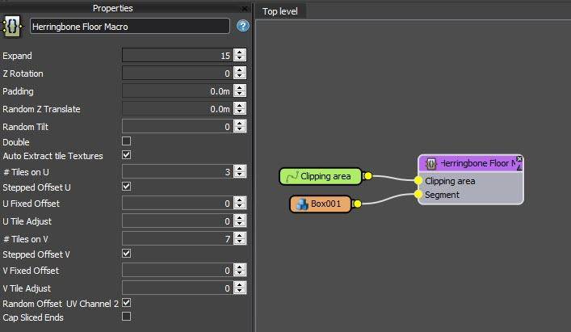
Task: Click the Herringbone Floor node macro icon
Action: pyautogui.click(x=431, y=164)
